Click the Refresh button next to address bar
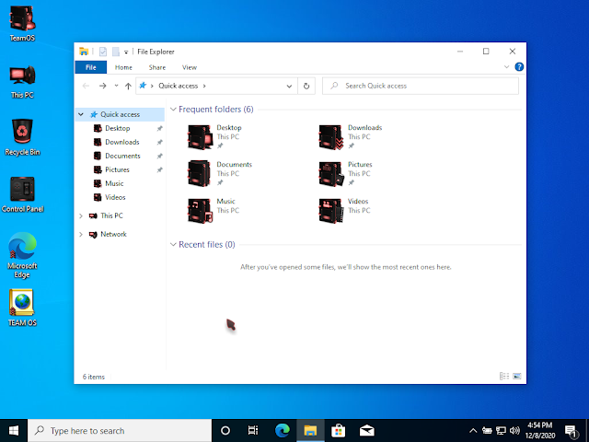589x442 pixels. click(x=306, y=86)
